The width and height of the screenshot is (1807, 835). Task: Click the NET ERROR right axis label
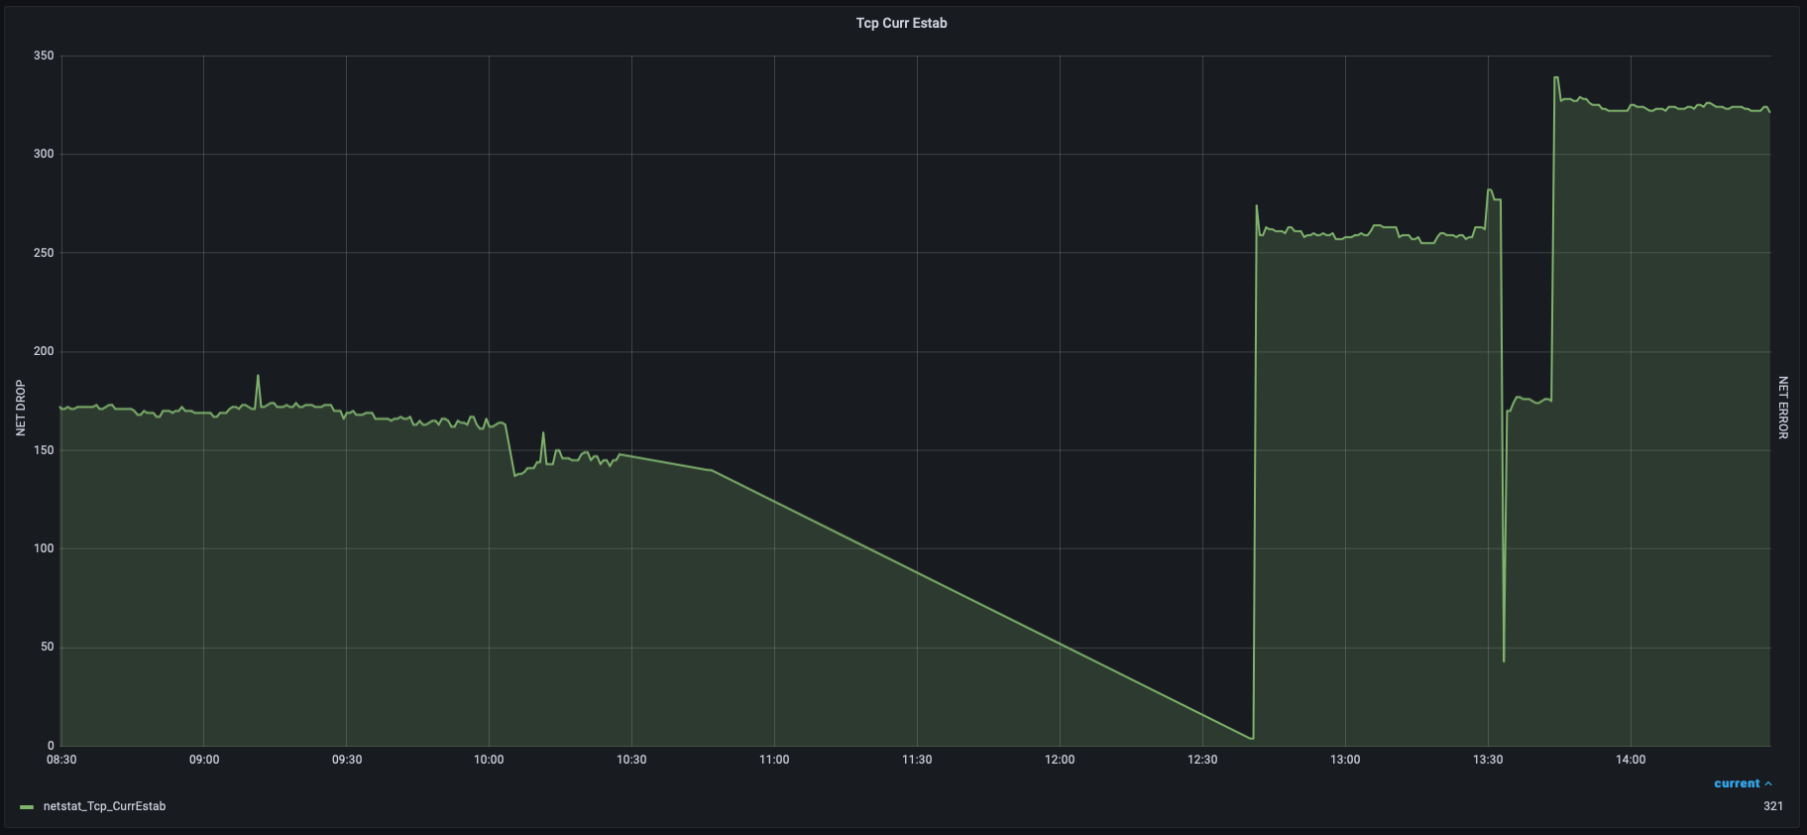pyautogui.click(x=1782, y=408)
